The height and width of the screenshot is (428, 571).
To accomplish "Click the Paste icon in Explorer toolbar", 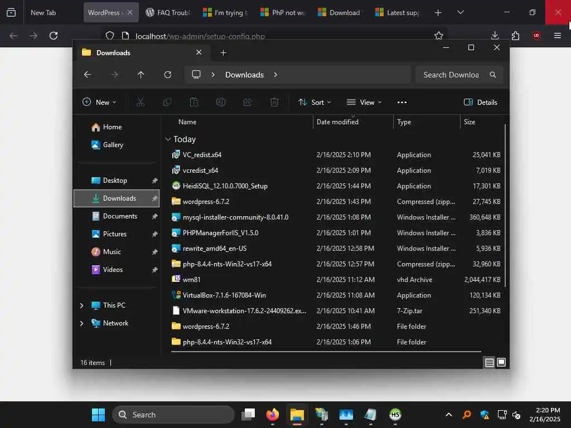I will [194, 103].
